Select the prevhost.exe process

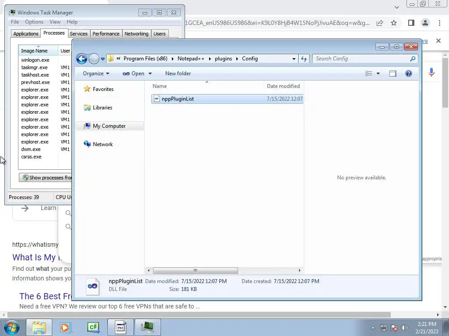tap(35, 82)
